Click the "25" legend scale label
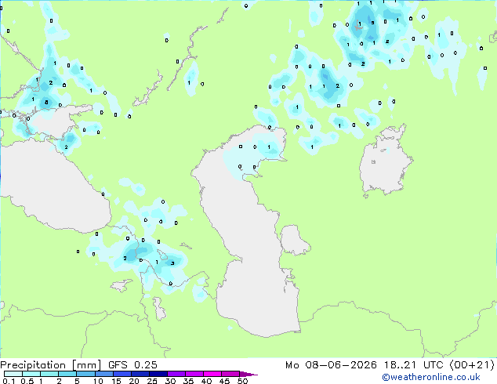The height and width of the screenshot is (384, 497). tap(152, 381)
